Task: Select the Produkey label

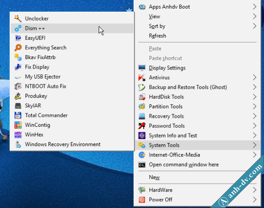Action: pyautogui.click(x=36, y=96)
